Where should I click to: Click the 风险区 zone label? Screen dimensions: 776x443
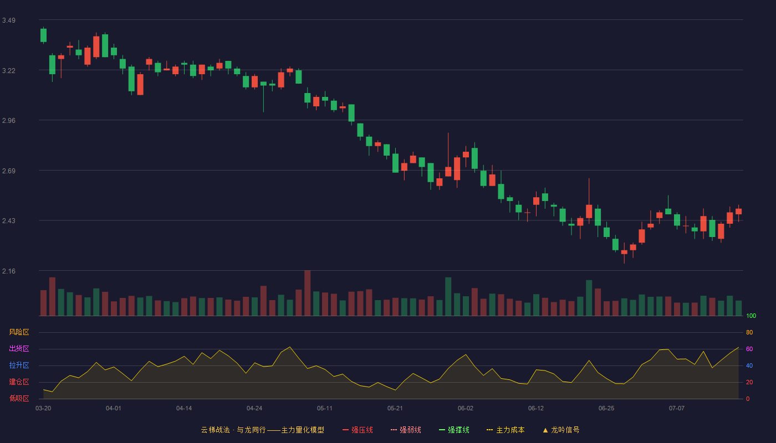pos(19,332)
